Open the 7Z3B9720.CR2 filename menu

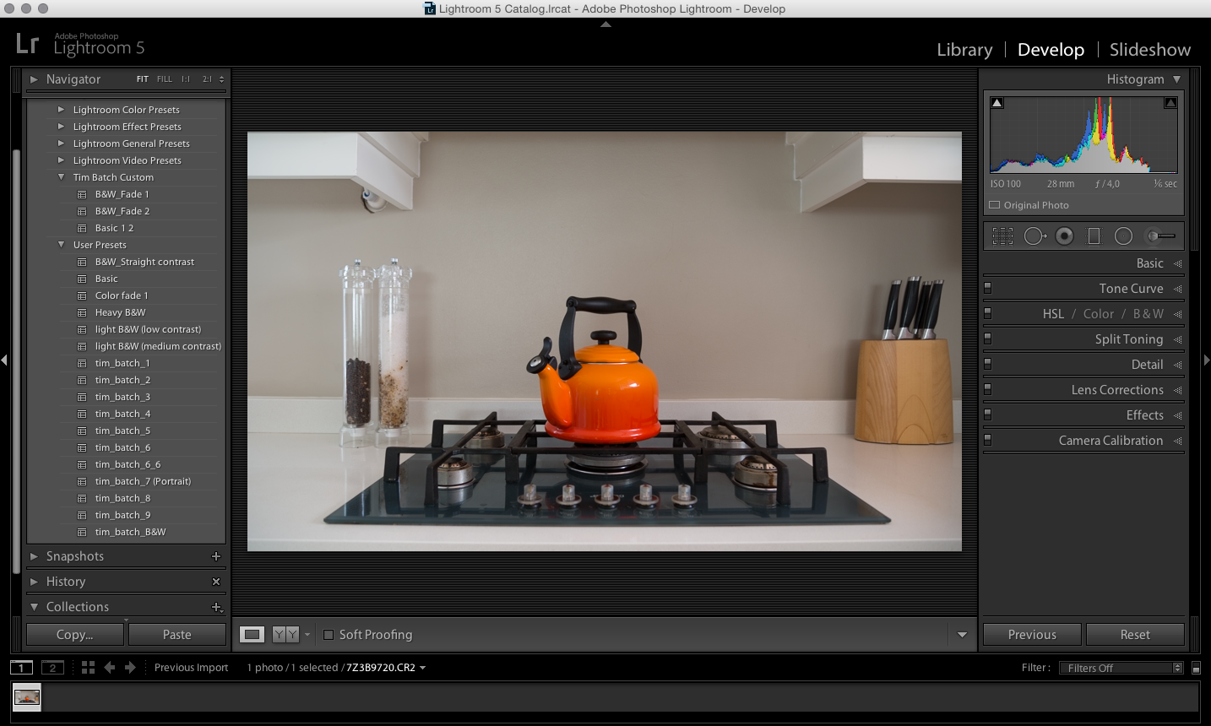pyautogui.click(x=386, y=668)
